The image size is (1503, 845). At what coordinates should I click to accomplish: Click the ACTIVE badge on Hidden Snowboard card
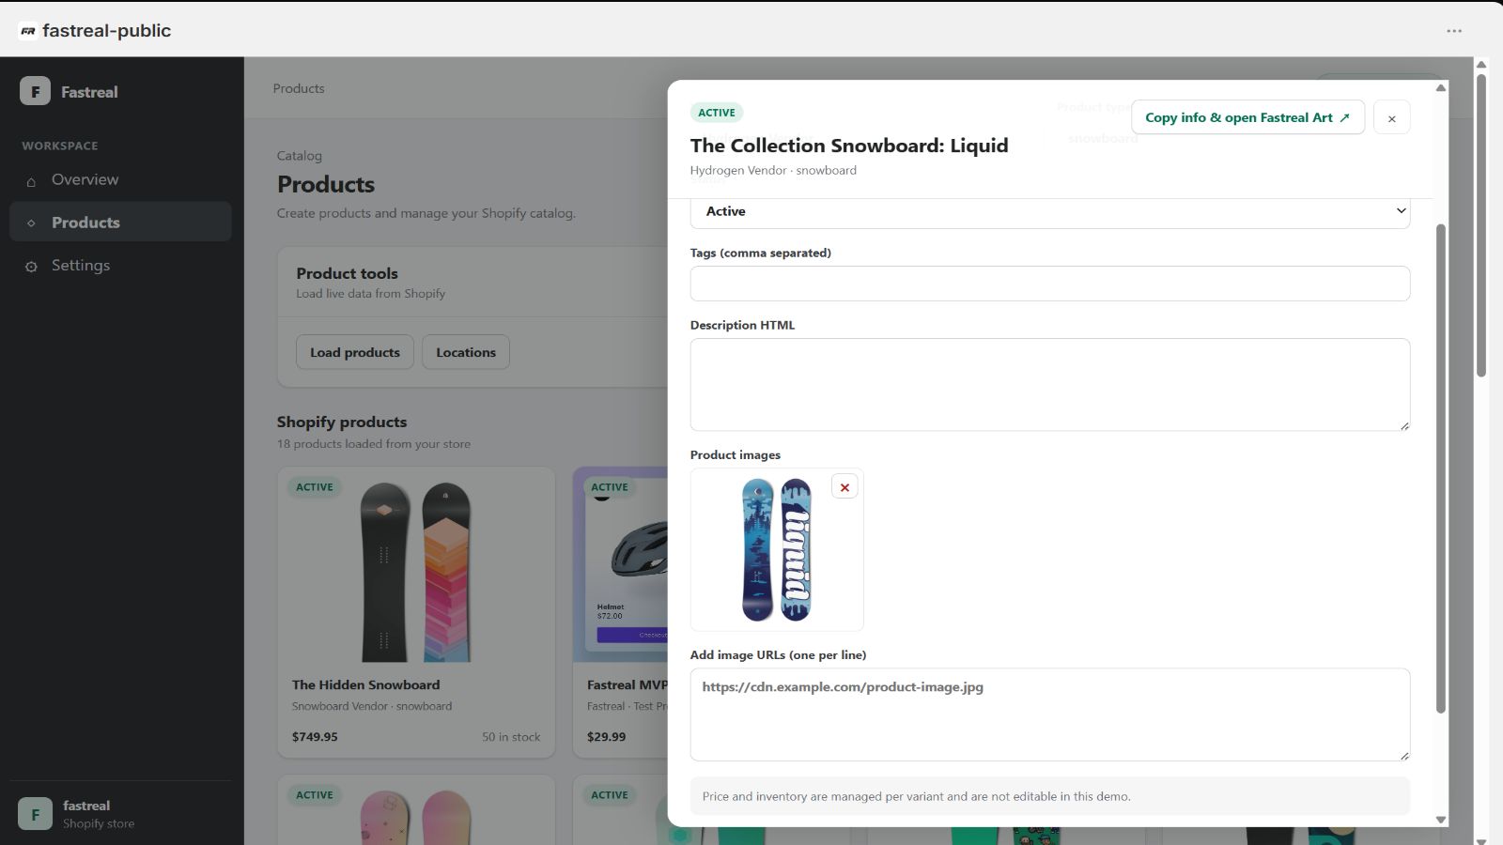[315, 487]
